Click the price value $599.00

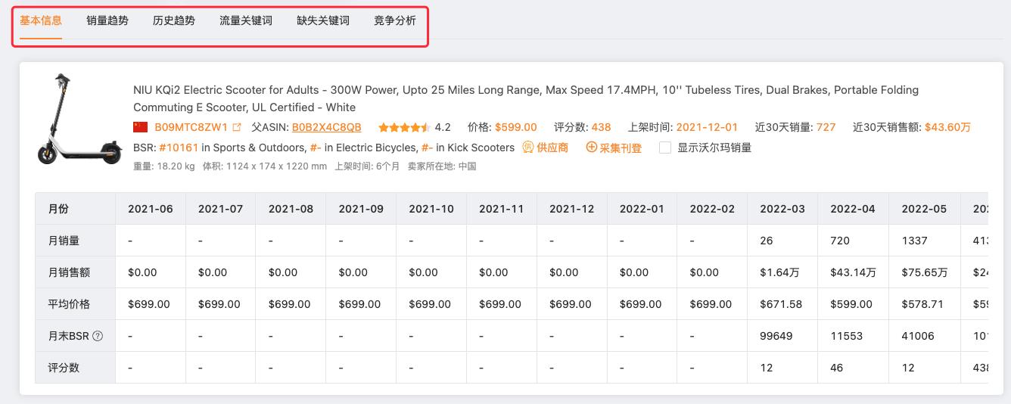pos(516,127)
